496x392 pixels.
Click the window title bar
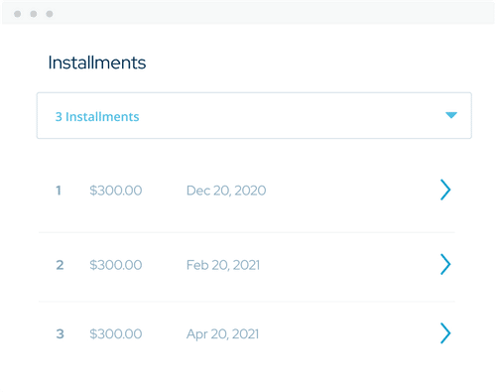point(248,13)
